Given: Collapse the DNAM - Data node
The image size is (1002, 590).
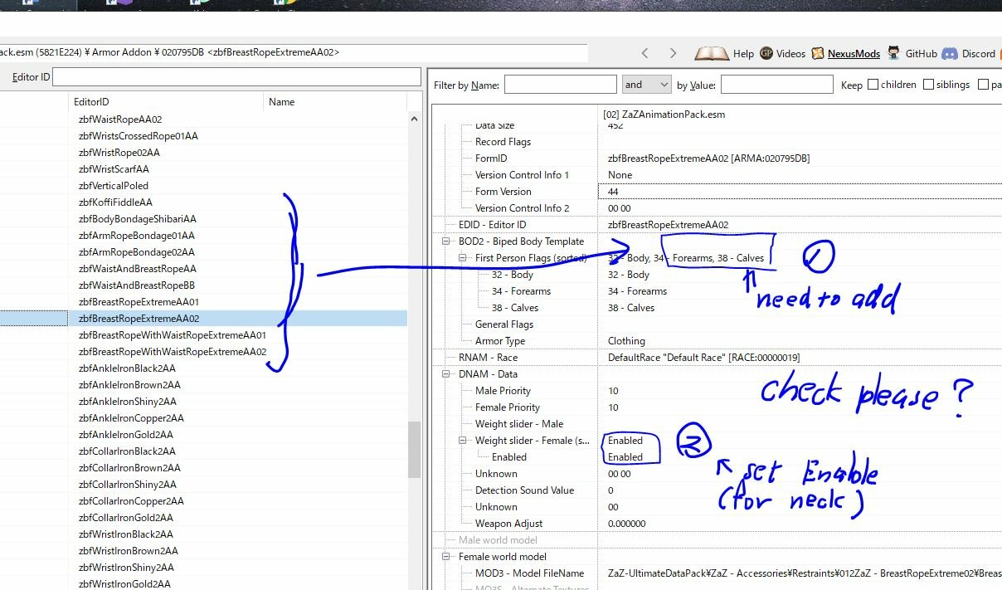Looking at the screenshot, I should click(x=448, y=374).
